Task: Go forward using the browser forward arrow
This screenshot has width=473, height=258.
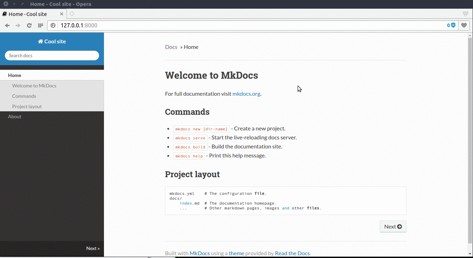Action: pos(18,25)
